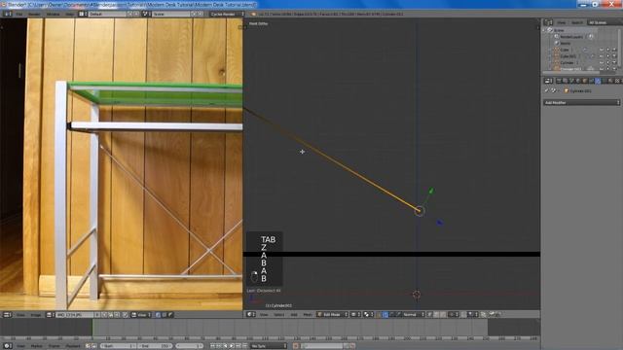Select RenderLayers row in outliner
Viewport: 623px width, 350px height.
tap(571, 37)
